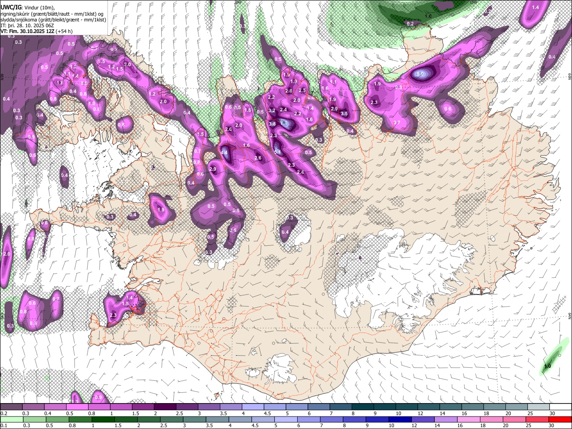The width and height of the screenshot is (572, 429).
Task: Click the 'UWC/IG' title text
Action: 10,8
